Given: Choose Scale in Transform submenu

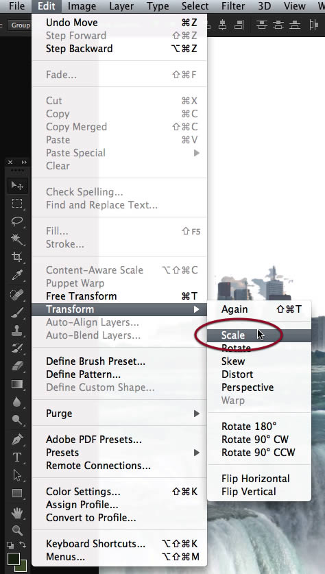Looking at the screenshot, I should click(x=259, y=335).
